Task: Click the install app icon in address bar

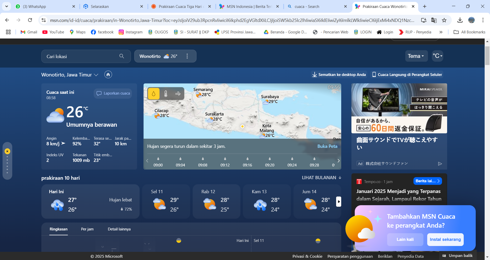Action: [x=424, y=20]
